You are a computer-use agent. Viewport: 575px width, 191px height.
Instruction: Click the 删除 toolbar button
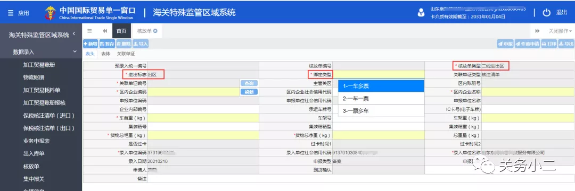pyautogui.click(x=124, y=44)
